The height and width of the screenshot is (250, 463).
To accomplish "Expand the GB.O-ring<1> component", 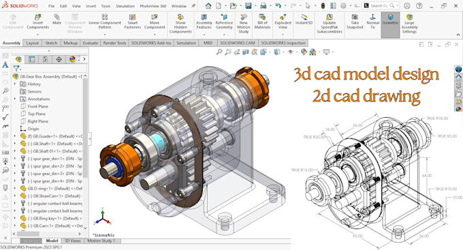I will 15,188.
